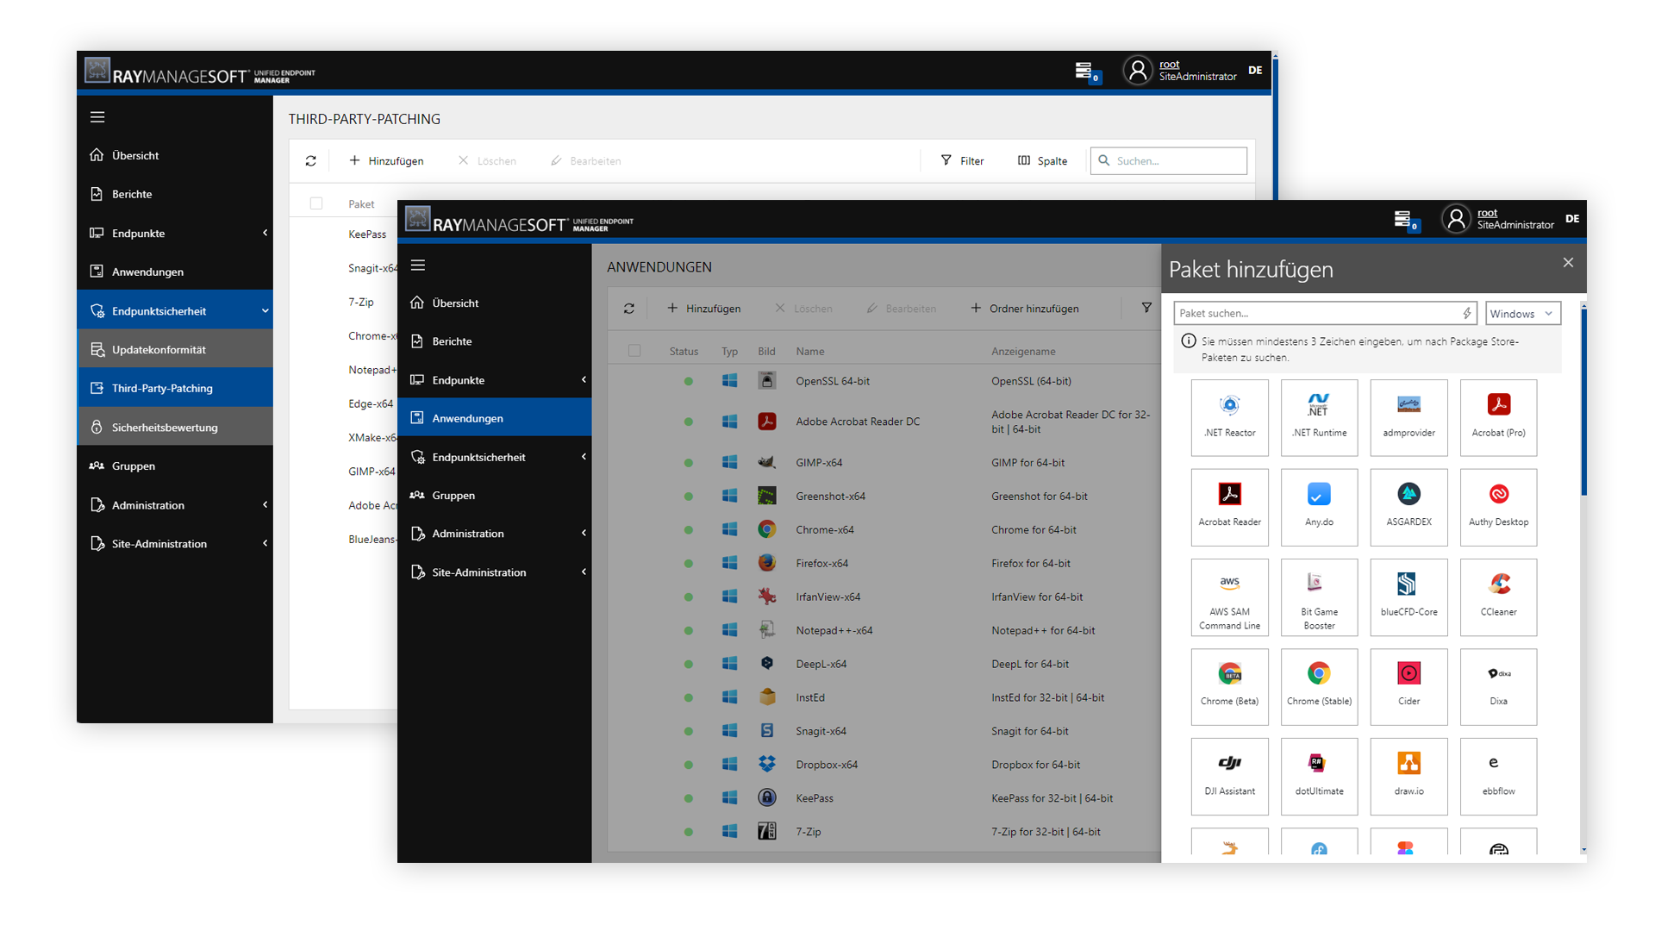Image resolution: width=1655 pixels, height=931 pixels.
Task: Click Hinzufügen in Anwendungen toolbar
Action: tap(703, 309)
